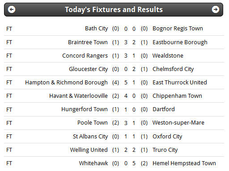Image resolution: width=229 pixels, height=171 pixels.
Task: Select Chippenham Town team name
Action: tap(177, 96)
